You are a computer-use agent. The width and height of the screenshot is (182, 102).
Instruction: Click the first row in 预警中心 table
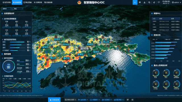166,22
